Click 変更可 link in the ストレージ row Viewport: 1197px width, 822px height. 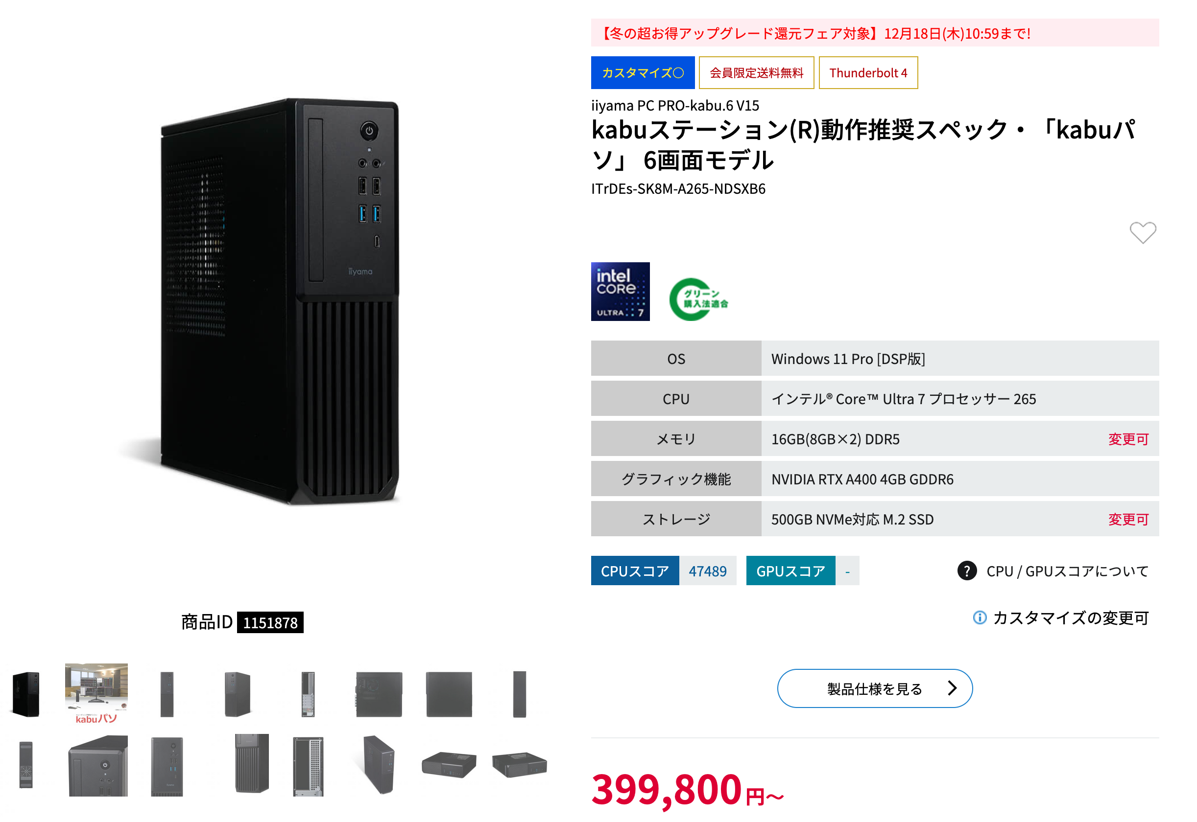tap(1128, 519)
